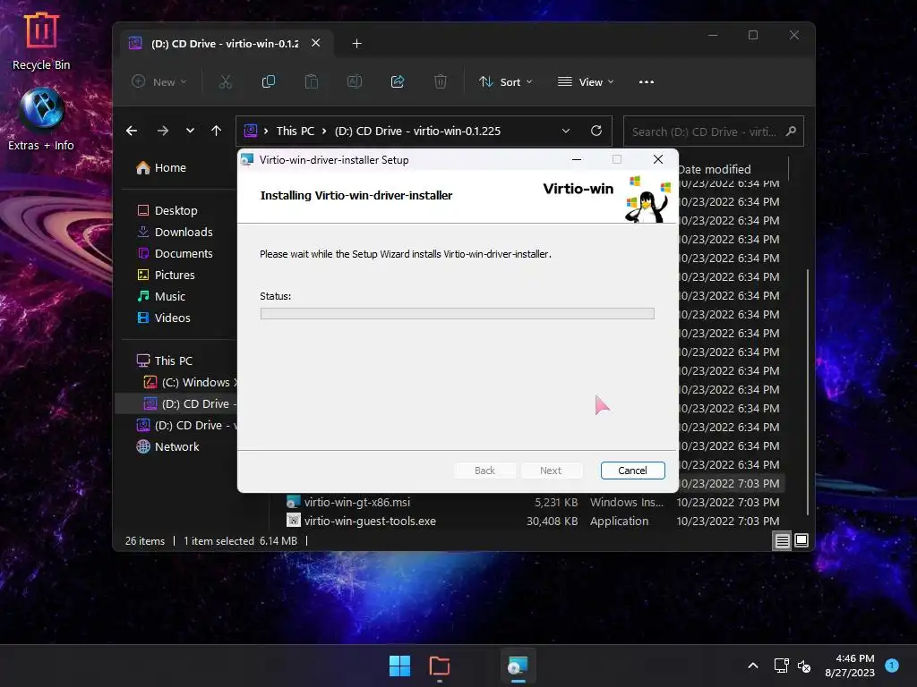Open the Sort dropdown
Screen dimensions: 917x687
click(x=505, y=81)
